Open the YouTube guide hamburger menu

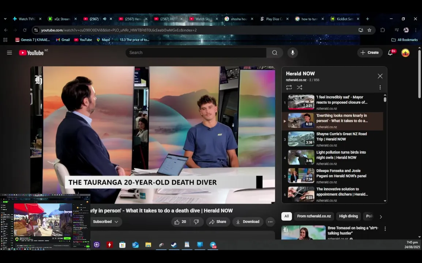[x=10, y=53]
